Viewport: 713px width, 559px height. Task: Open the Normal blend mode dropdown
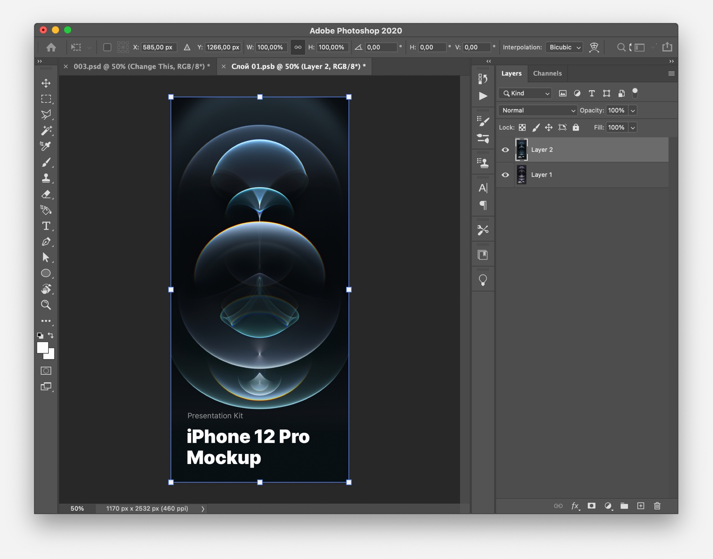pos(538,111)
